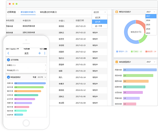This screenshot has width=158, height=131.
Task: Tap the blue 近7天审批 icon on the phone
Action: (x=8, y=60)
